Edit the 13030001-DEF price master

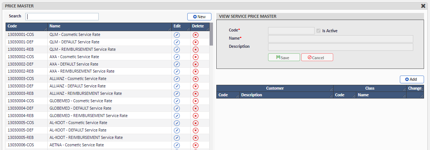177,42
